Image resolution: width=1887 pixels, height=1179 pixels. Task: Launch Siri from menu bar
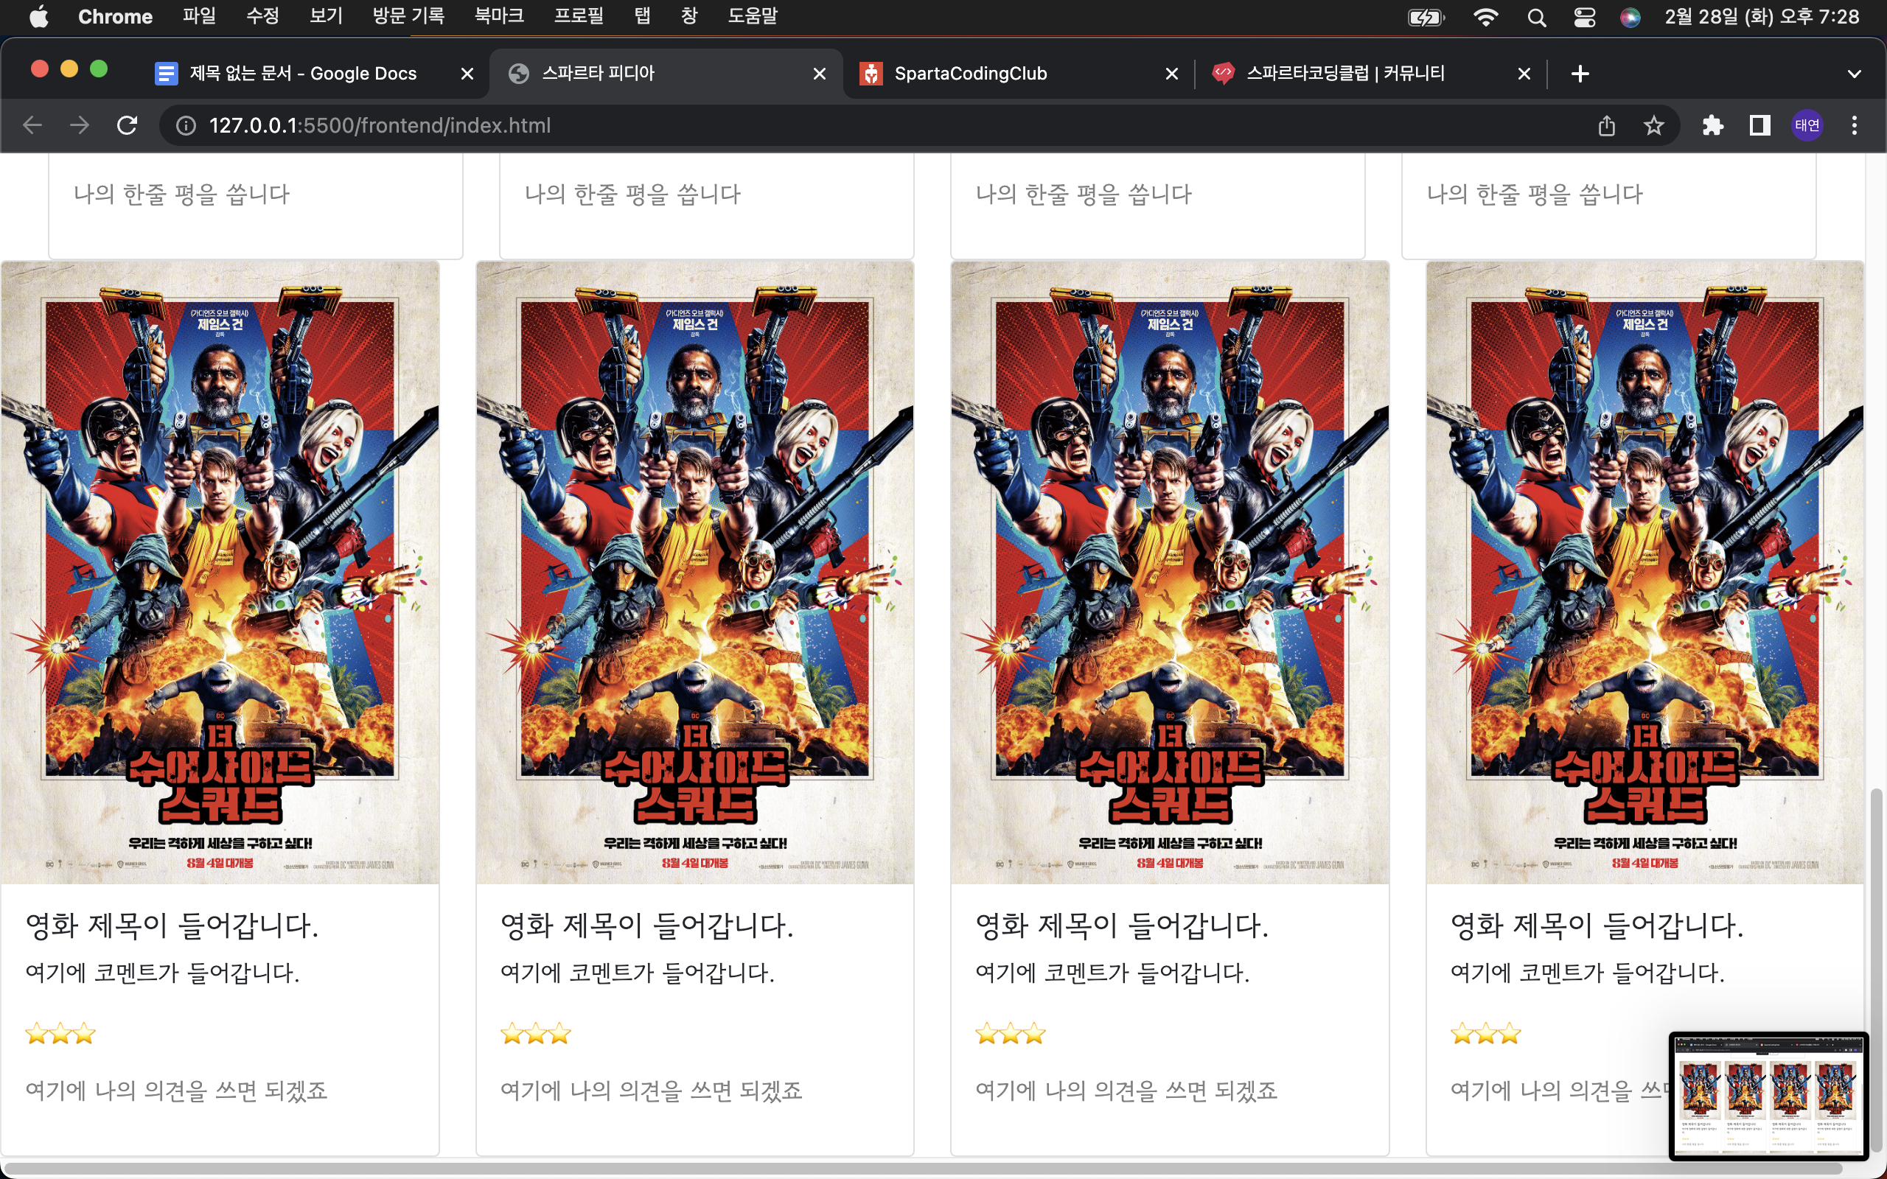pyautogui.click(x=1630, y=17)
